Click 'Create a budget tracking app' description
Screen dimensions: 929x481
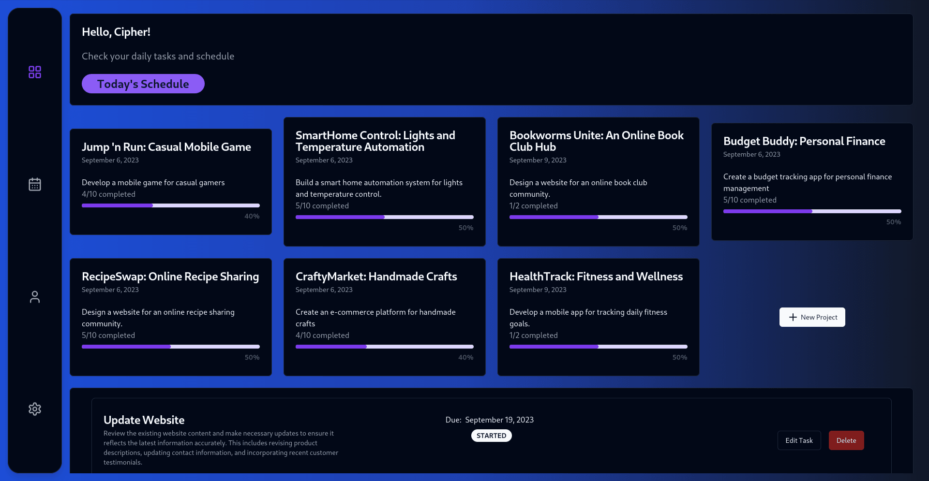(808, 182)
